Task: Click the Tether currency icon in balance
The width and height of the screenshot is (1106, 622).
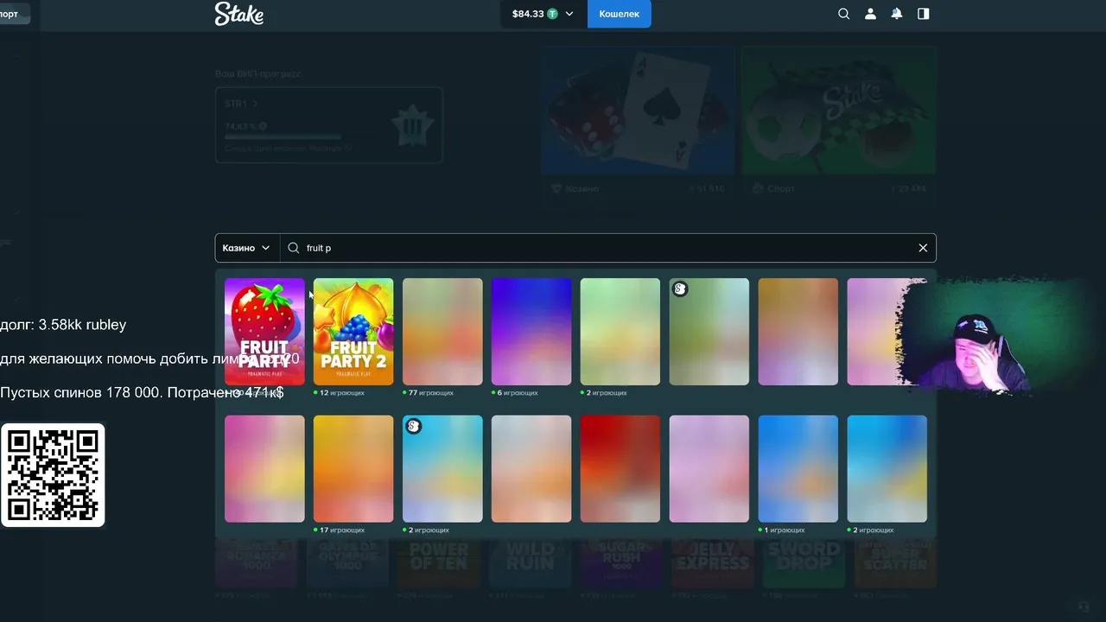Action: [553, 14]
